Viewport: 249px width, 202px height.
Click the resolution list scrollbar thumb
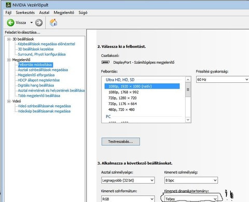tap(188, 90)
